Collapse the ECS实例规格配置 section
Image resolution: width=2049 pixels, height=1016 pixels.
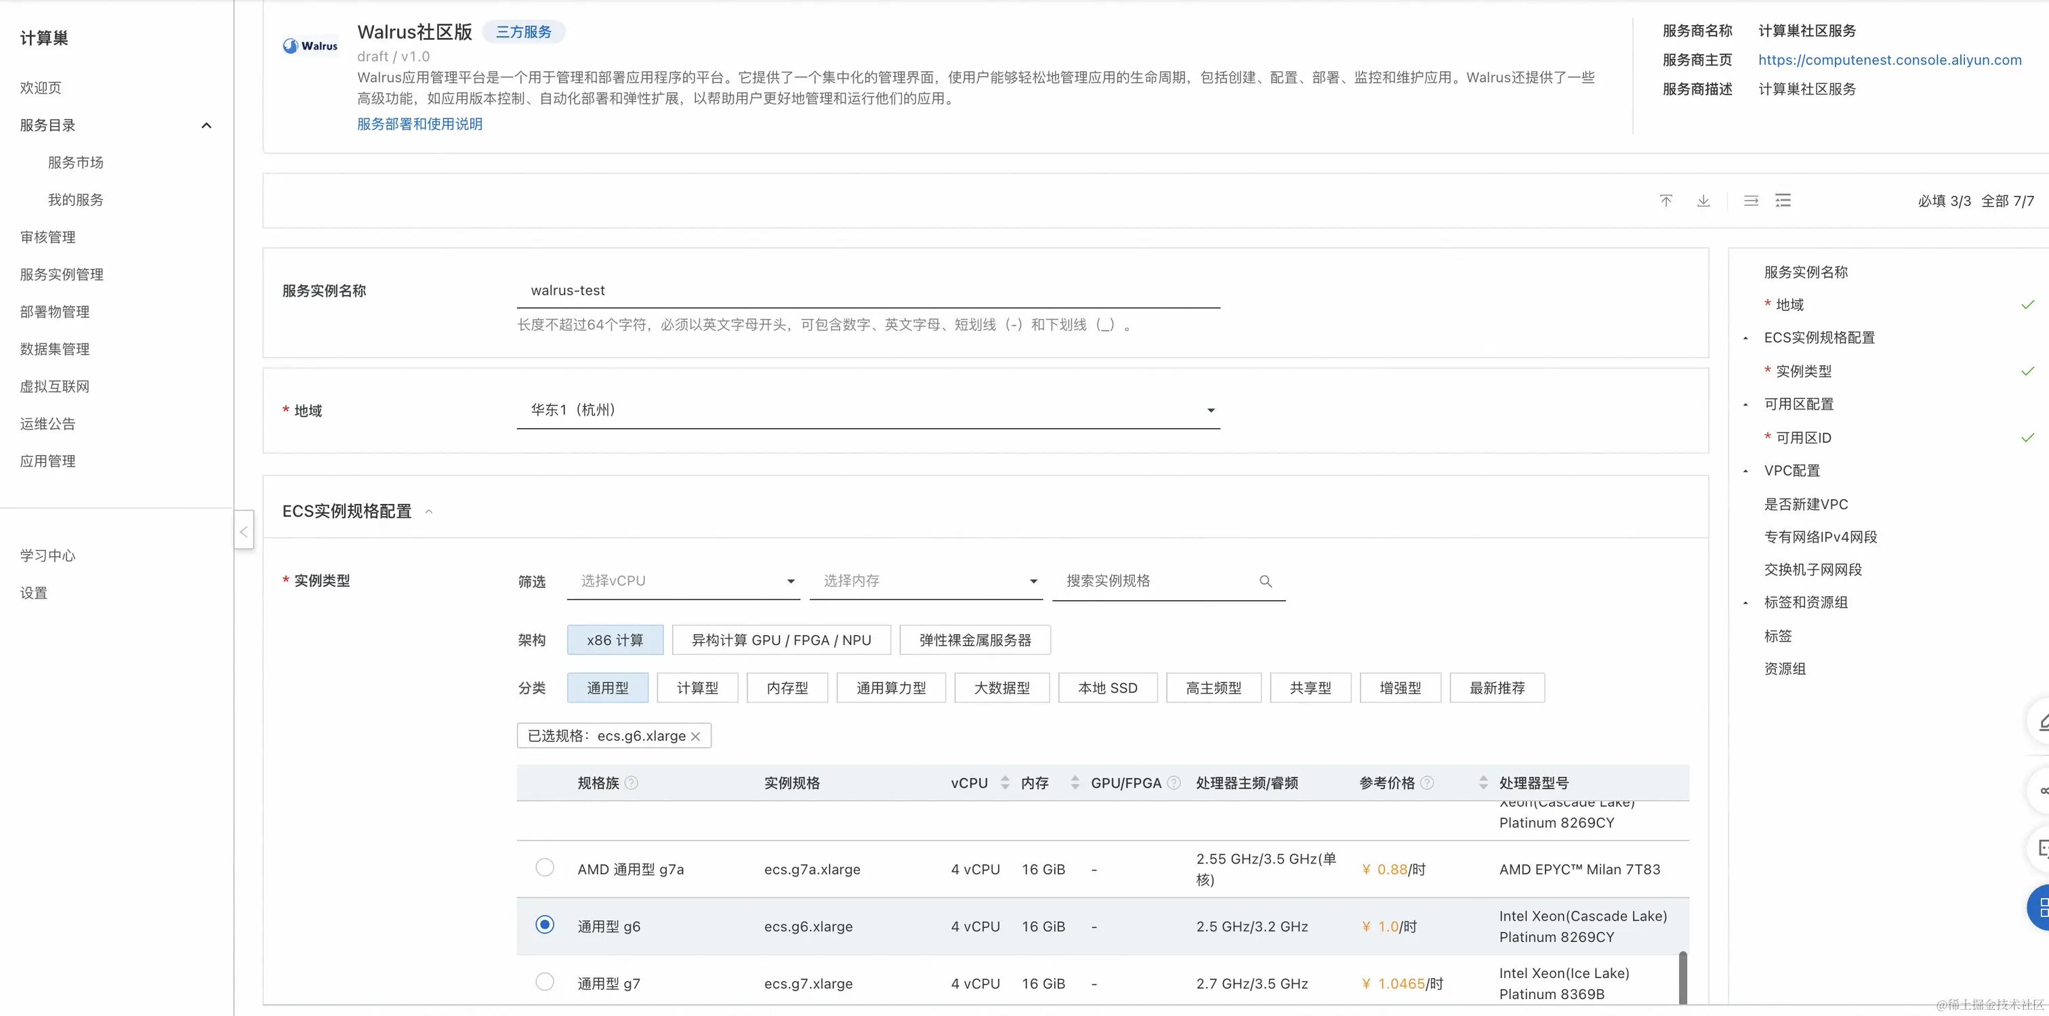click(429, 511)
